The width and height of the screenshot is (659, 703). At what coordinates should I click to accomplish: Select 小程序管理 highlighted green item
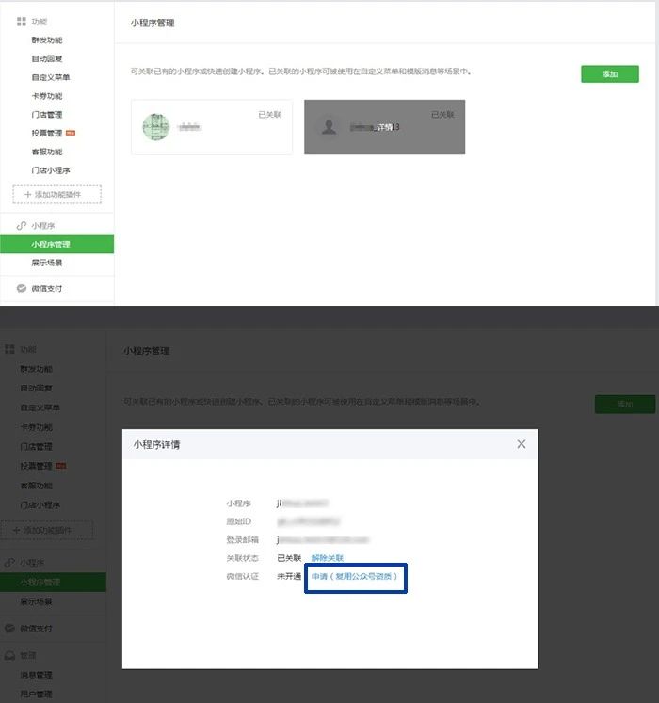point(57,244)
